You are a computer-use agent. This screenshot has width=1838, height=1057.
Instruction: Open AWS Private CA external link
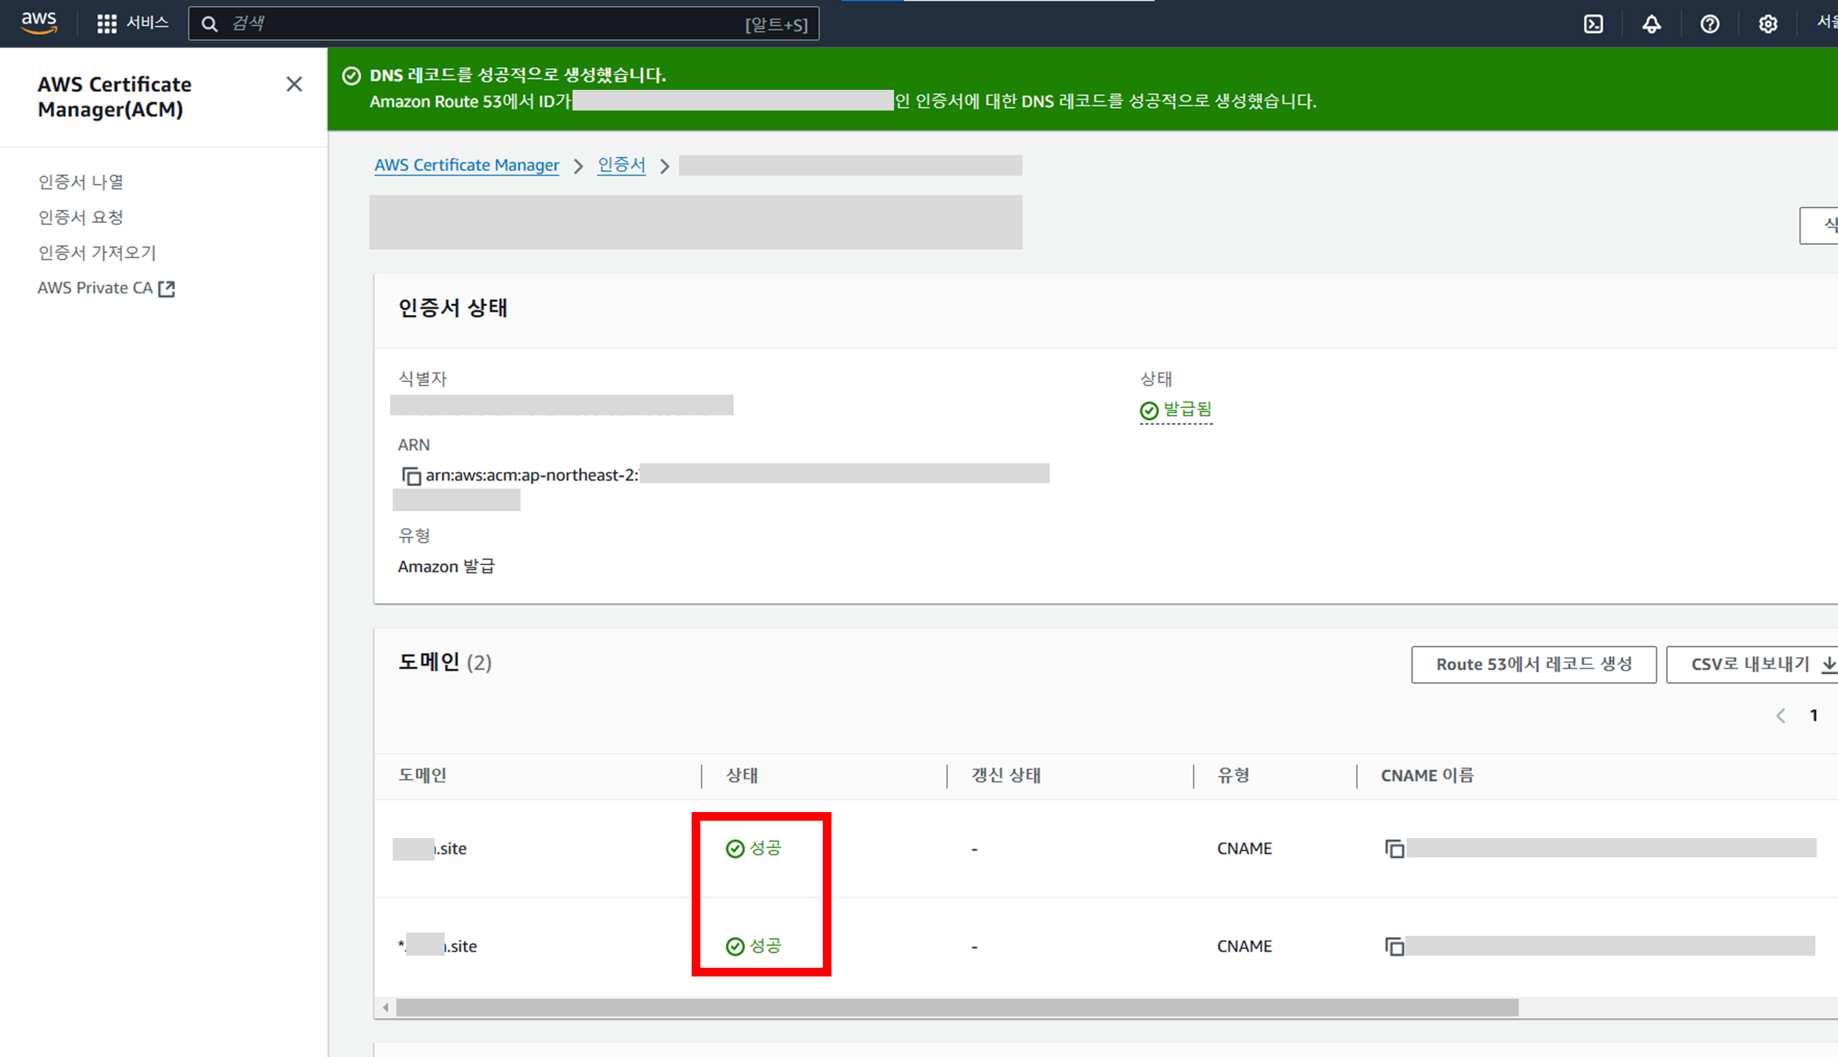106,288
